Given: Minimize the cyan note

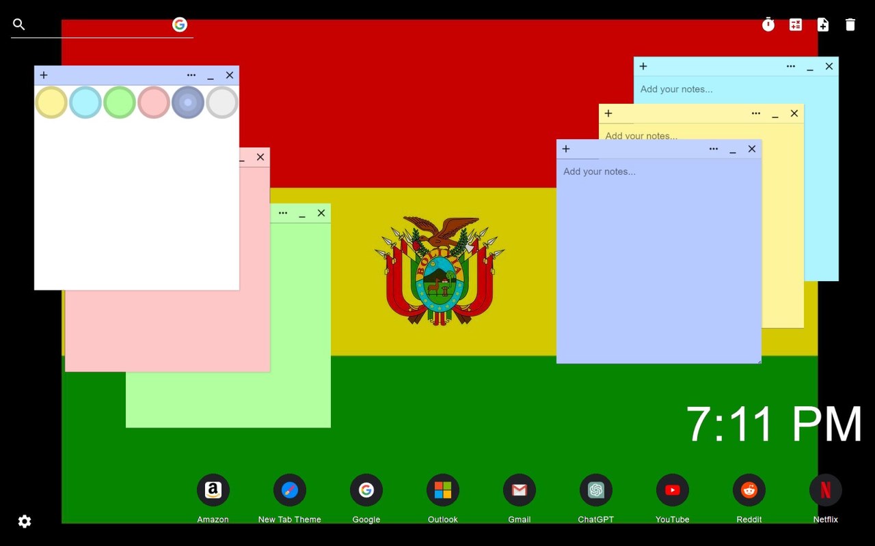Looking at the screenshot, I should pos(810,68).
